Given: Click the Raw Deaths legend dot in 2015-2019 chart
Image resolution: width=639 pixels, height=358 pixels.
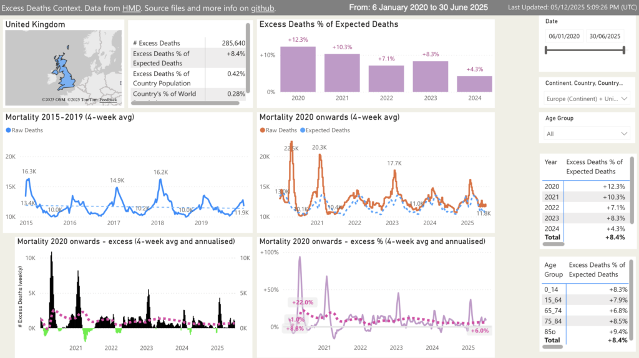Looking at the screenshot, I should pyautogui.click(x=9, y=130).
